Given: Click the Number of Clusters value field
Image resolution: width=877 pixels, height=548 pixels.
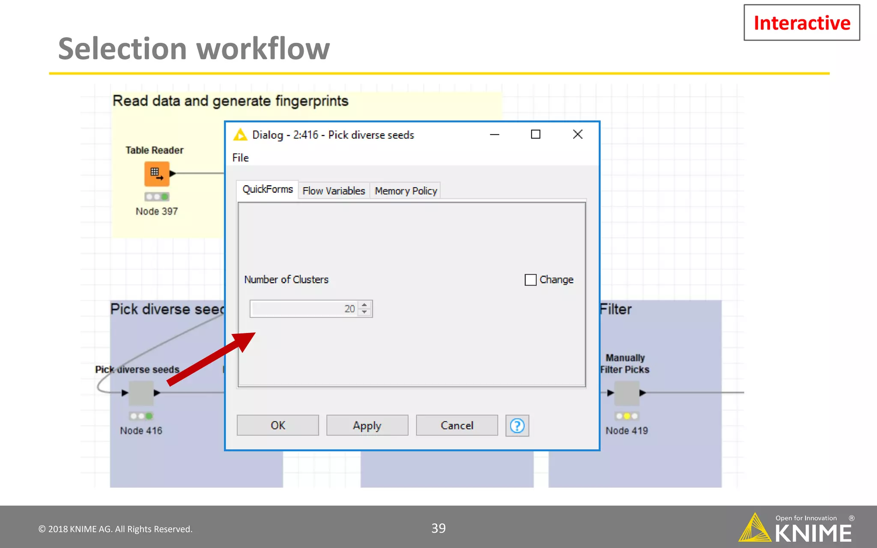Looking at the screenshot, I should tap(304, 309).
